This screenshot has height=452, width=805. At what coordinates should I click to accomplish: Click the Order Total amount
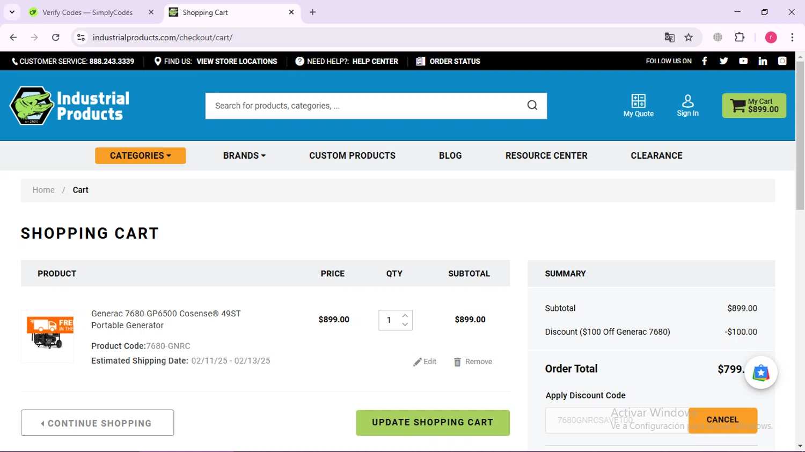coord(731,369)
